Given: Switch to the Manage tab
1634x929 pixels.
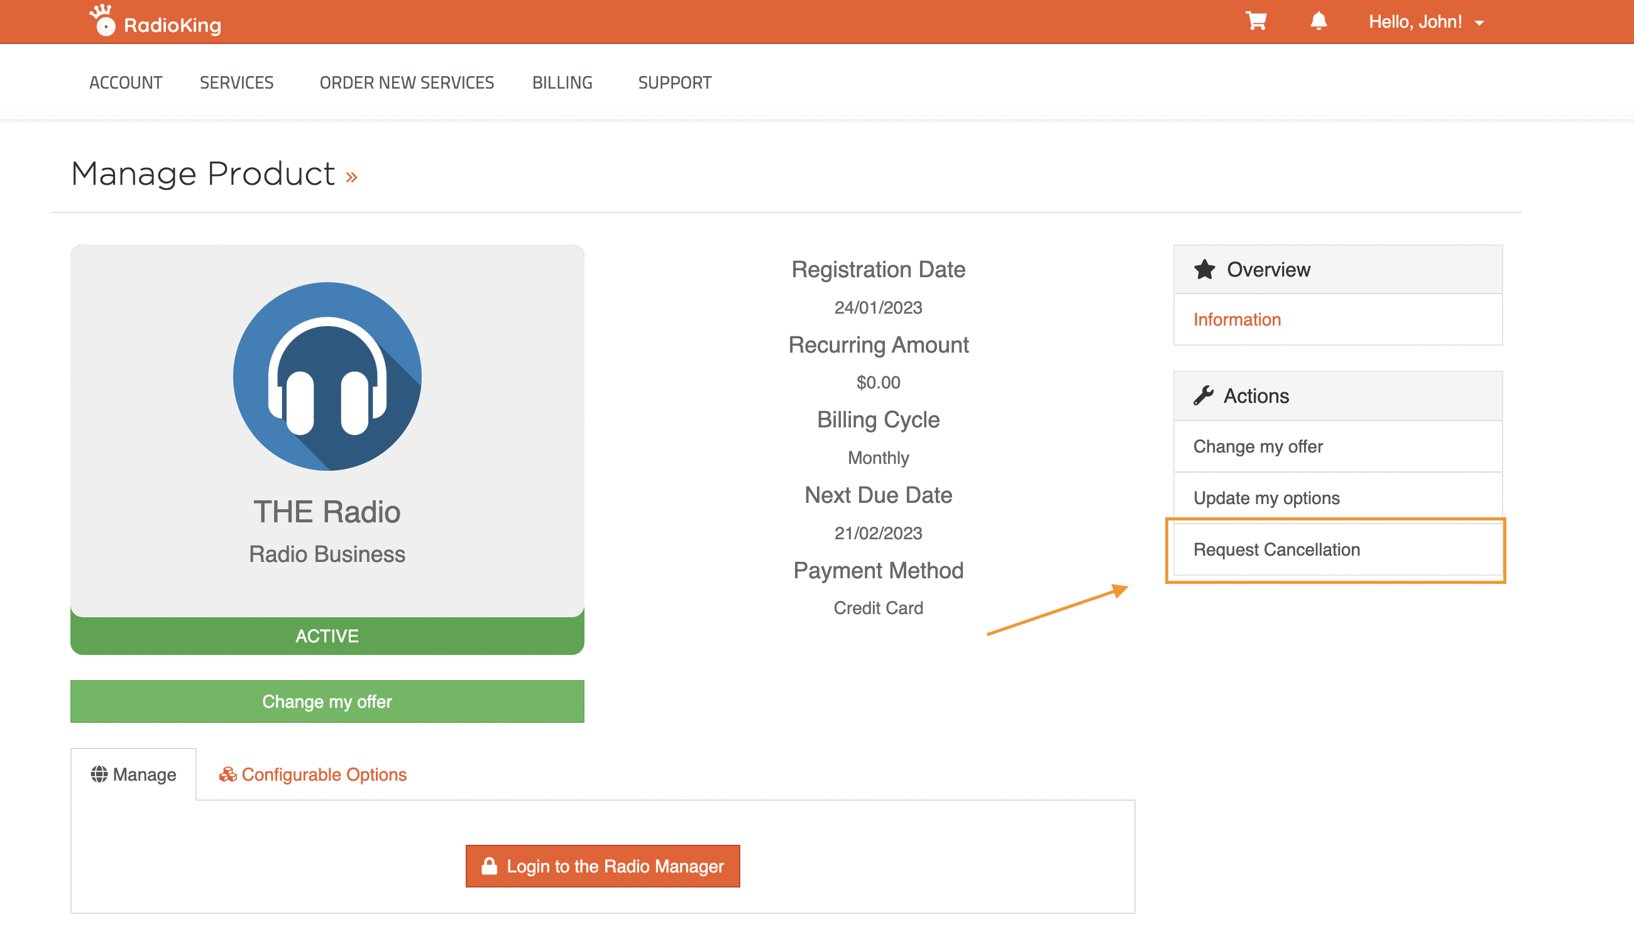Looking at the screenshot, I should [133, 774].
